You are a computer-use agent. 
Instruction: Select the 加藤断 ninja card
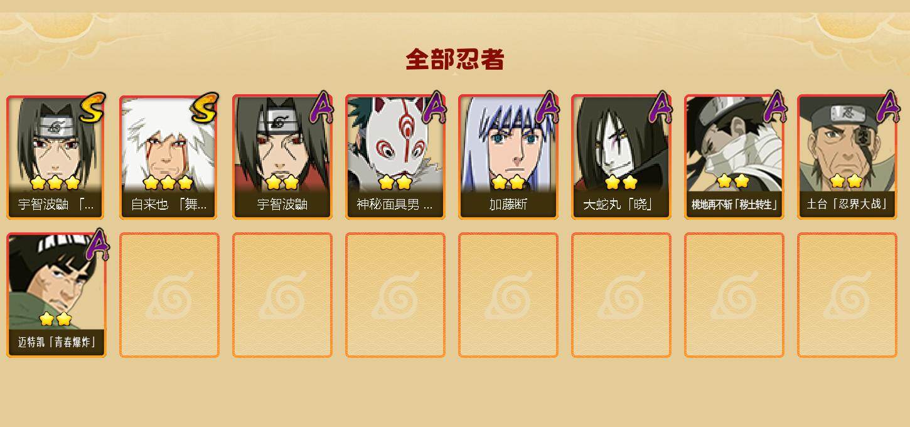coord(508,157)
